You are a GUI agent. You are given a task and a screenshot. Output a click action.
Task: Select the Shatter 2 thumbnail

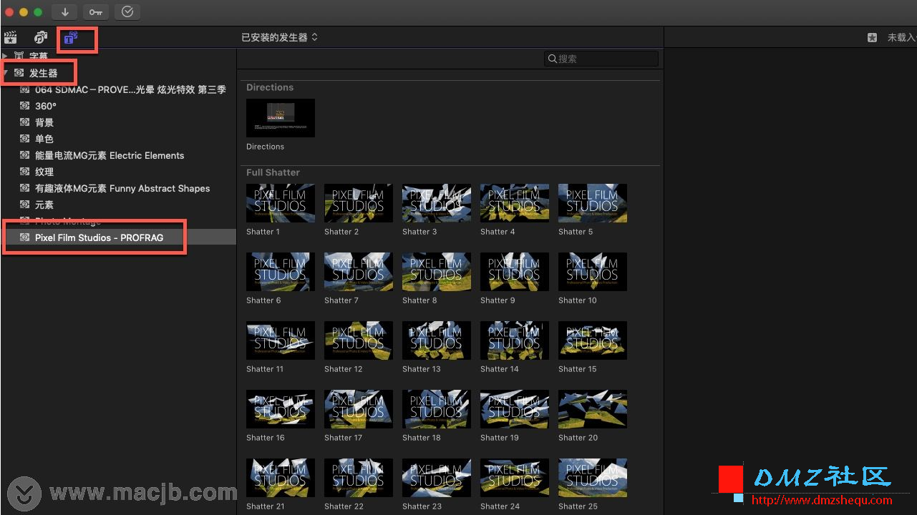pos(359,203)
